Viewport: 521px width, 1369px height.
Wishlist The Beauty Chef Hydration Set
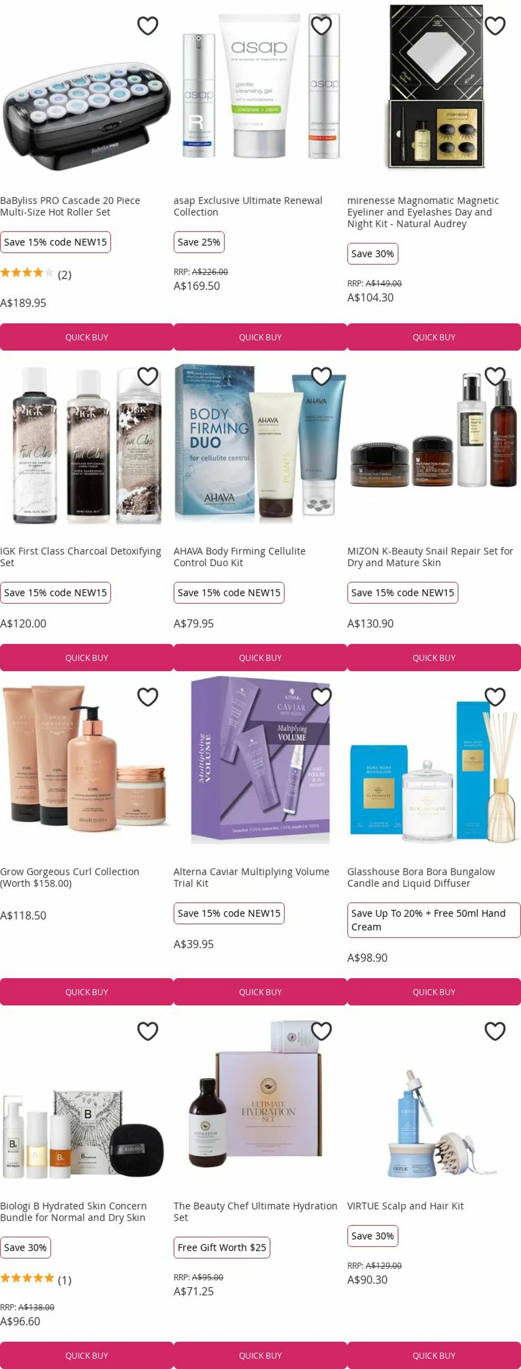point(321,1031)
